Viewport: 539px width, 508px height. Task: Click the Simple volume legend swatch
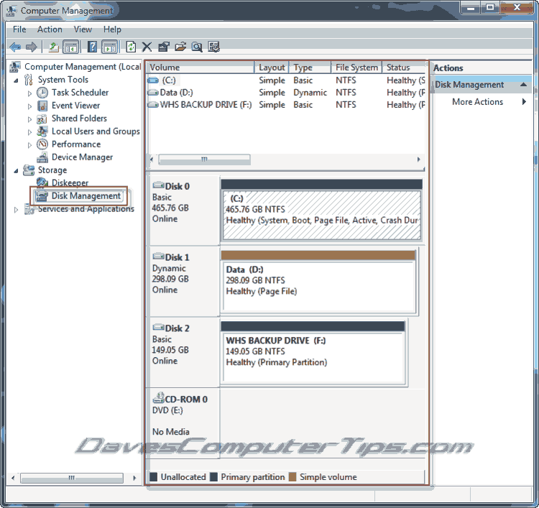tap(292, 477)
